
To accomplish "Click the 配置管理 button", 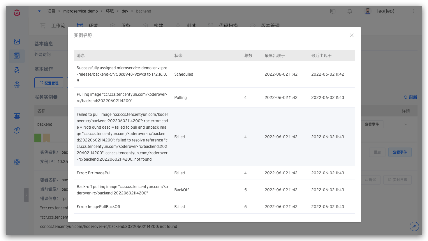I will [x=49, y=83].
